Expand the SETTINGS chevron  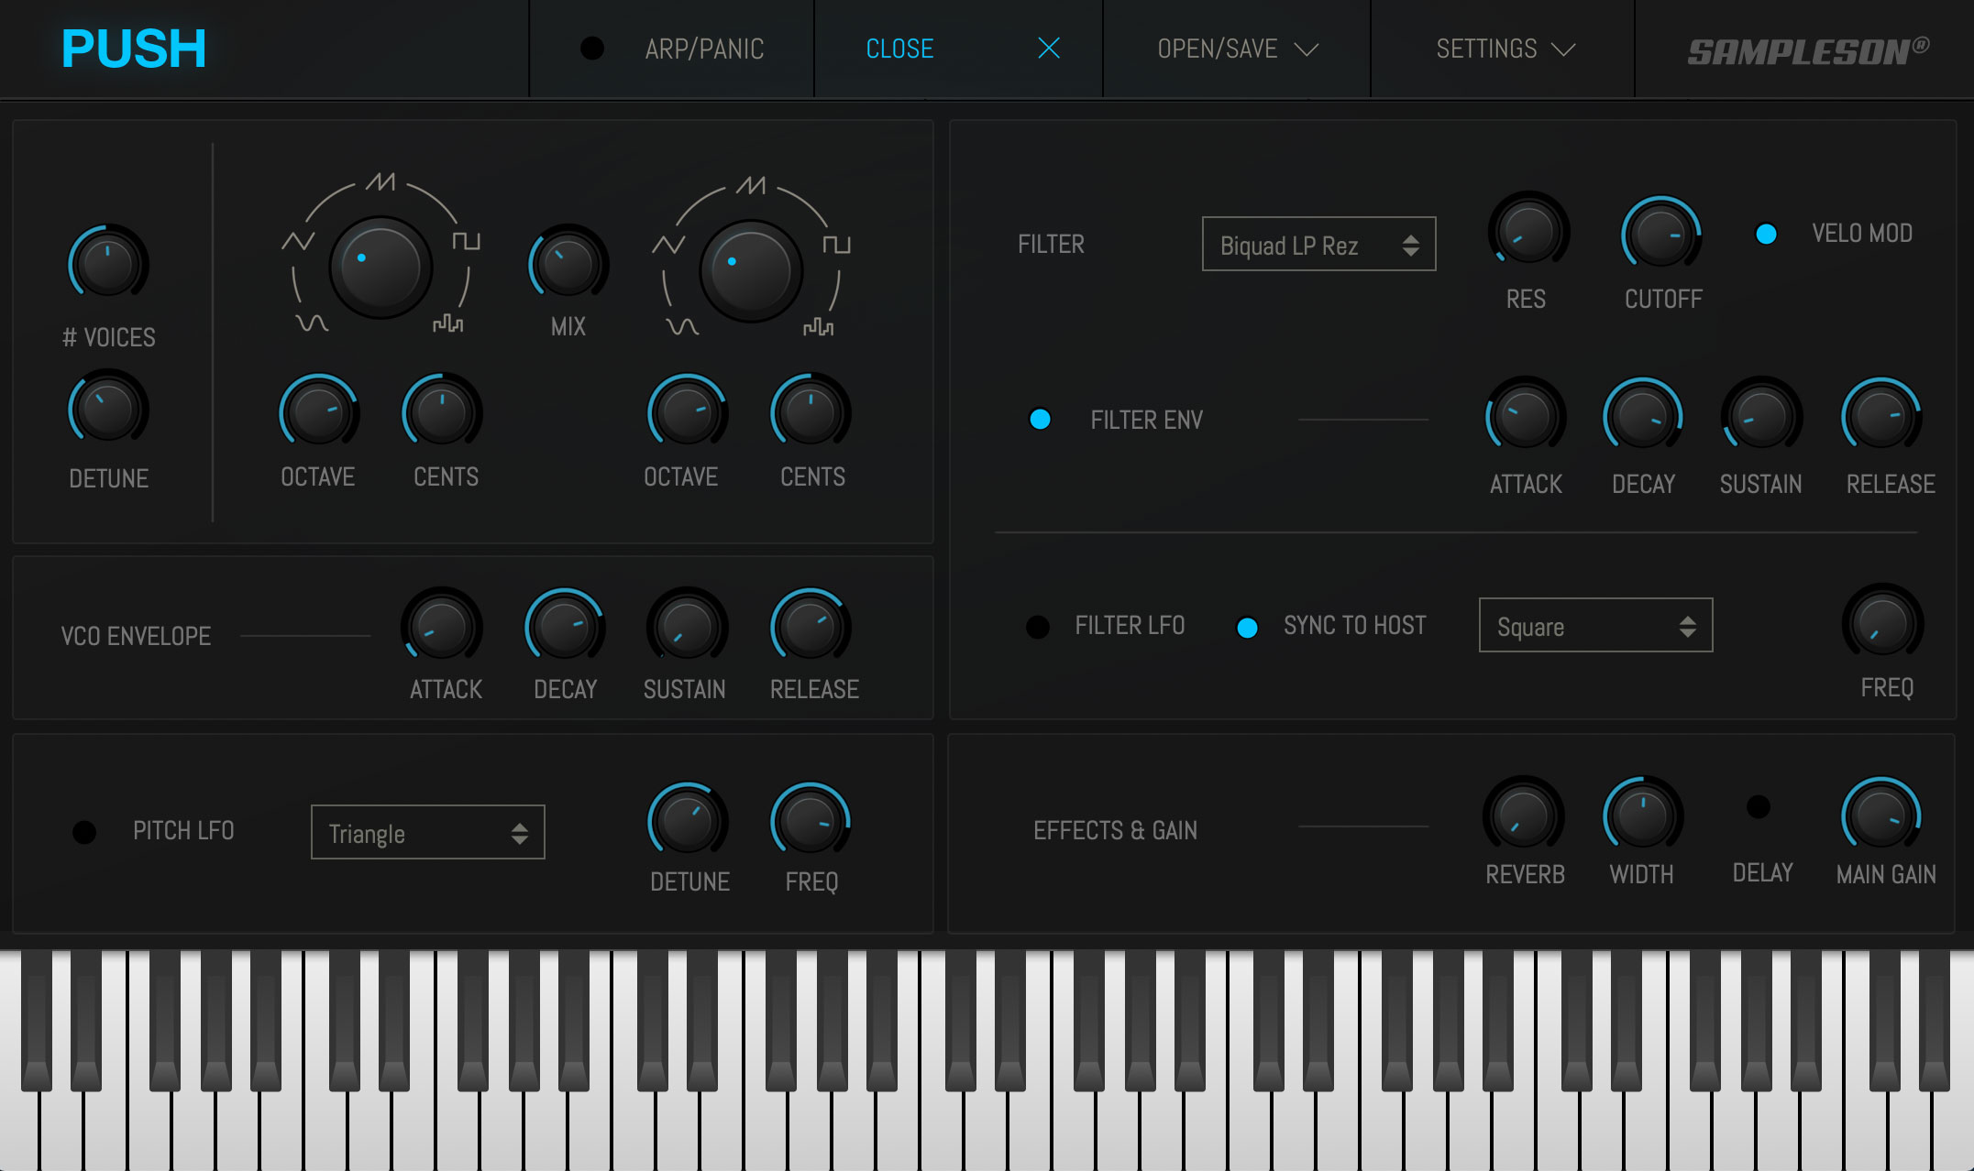coord(1562,49)
